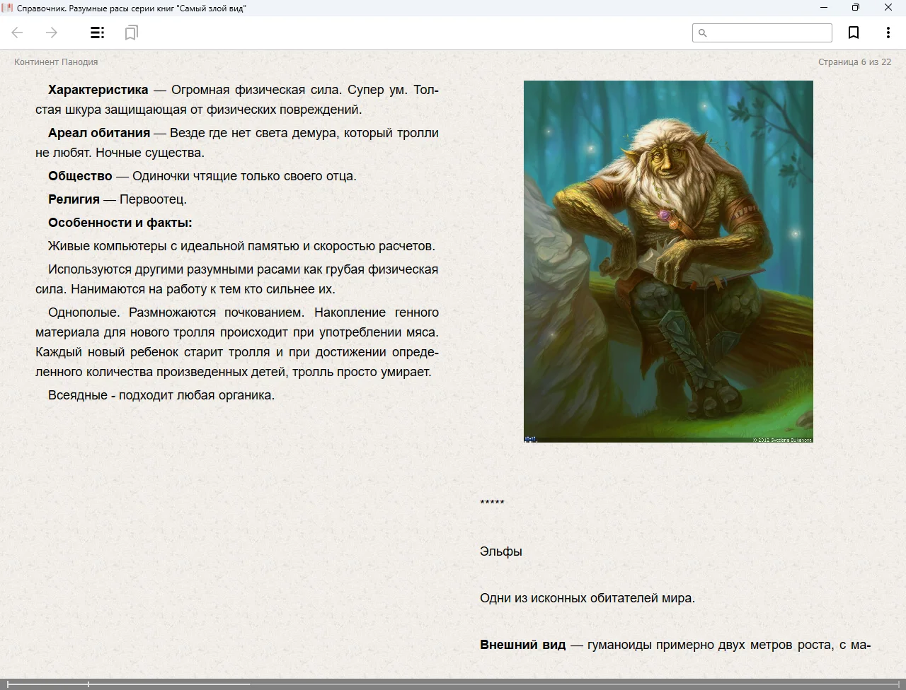Open the three-dot more options menu
The width and height of the screenshot is (906, 690).
[888, 33]
